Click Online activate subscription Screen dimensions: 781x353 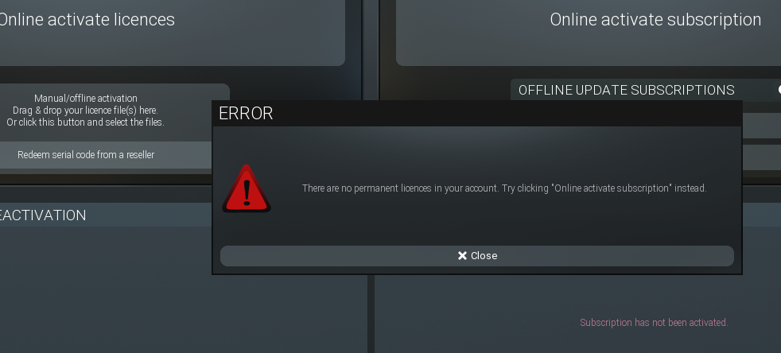pyautogui.click(x=655, y=20)
